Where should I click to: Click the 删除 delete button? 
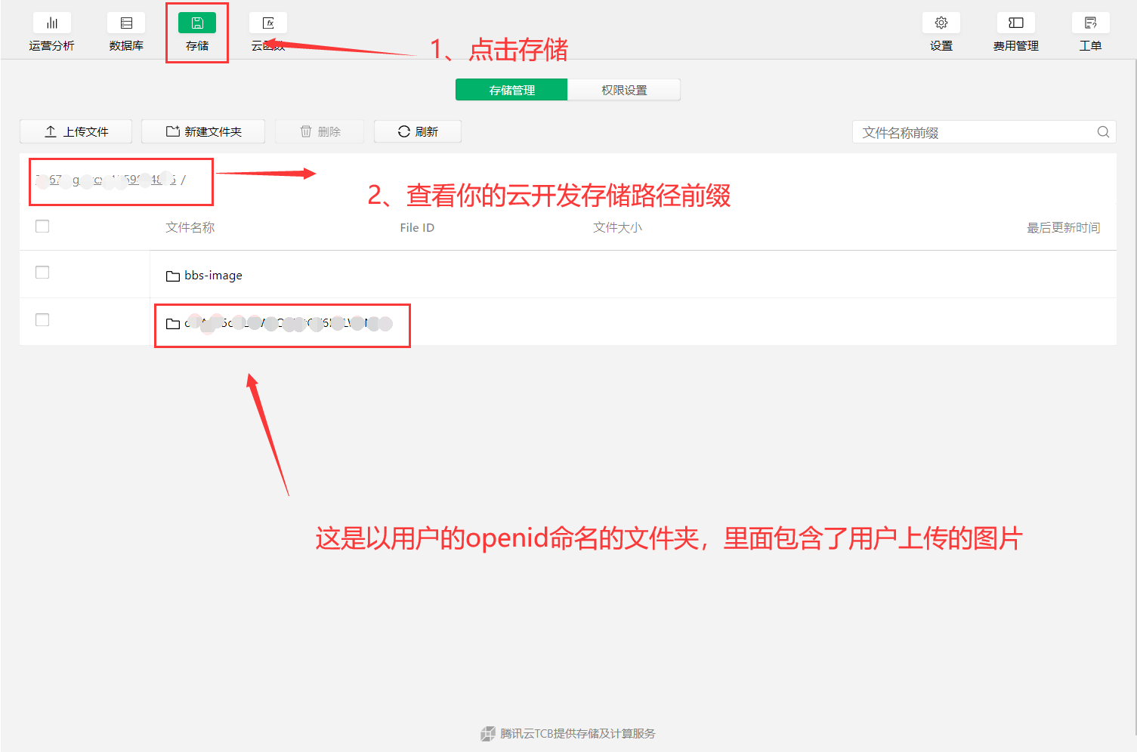[320, 131]
